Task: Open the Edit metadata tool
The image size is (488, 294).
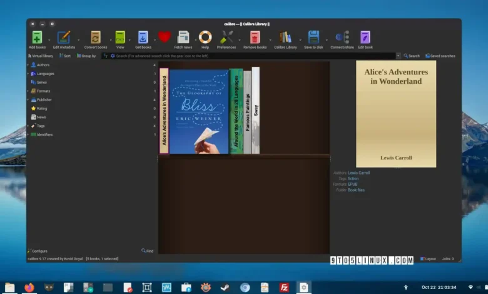Action: (x=64, y=38)
